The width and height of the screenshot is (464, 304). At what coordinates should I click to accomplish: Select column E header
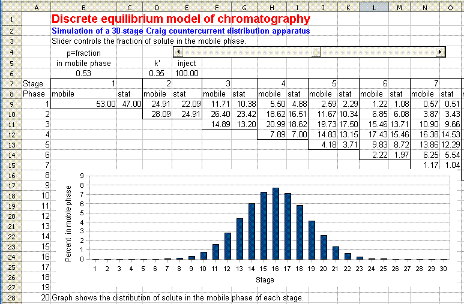point(187,7)
